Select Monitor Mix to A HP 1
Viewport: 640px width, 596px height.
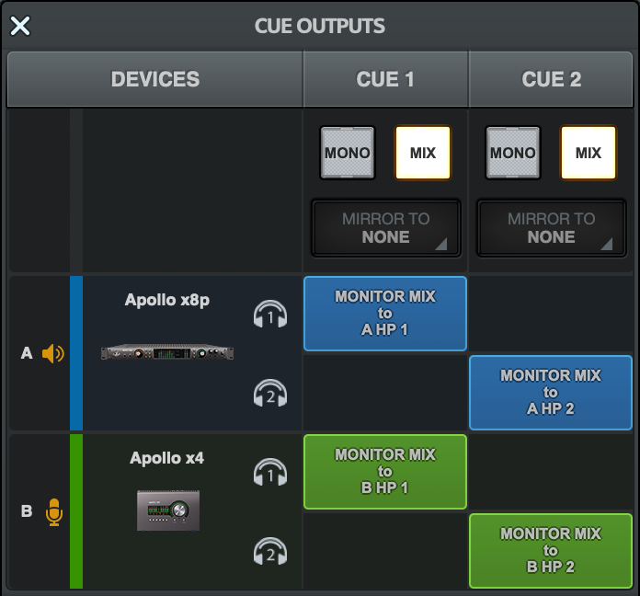(x=385, y=313)
